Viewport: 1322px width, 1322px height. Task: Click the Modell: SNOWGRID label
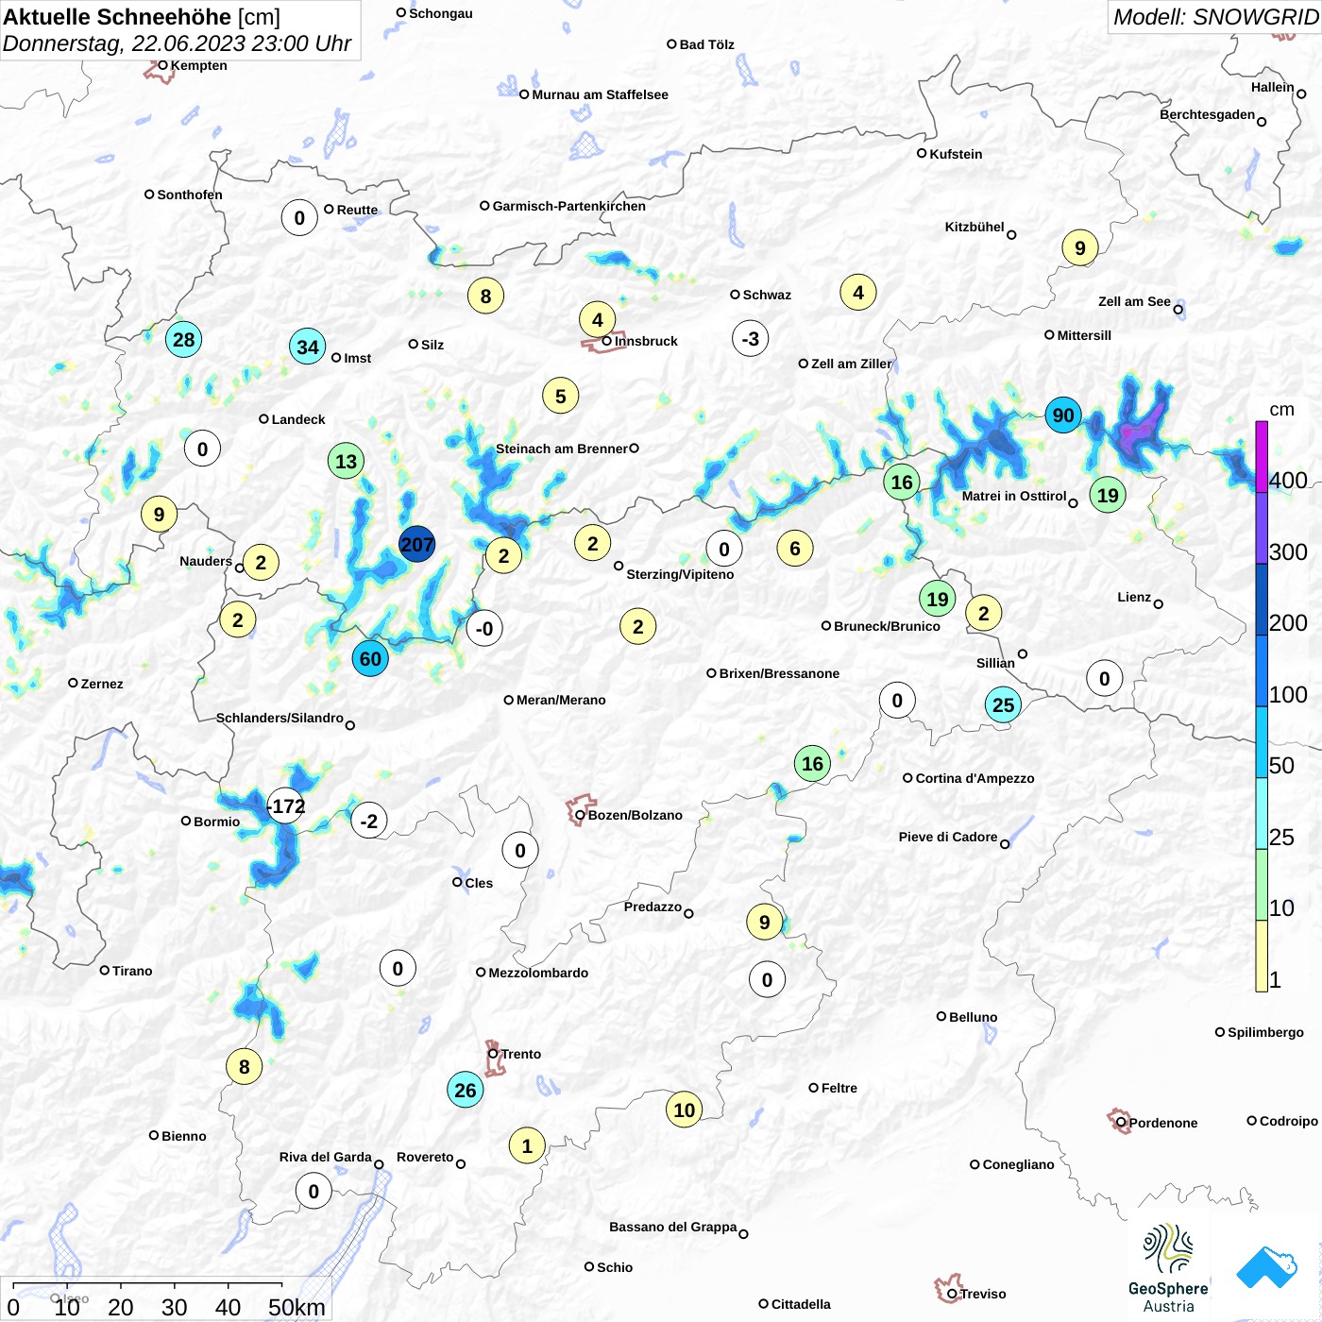1215,17
